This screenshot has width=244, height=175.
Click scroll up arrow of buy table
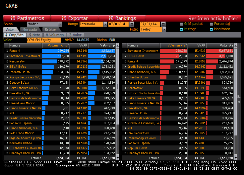(118, 45)
